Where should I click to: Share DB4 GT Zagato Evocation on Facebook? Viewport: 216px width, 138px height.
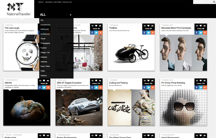pos(92,88)
